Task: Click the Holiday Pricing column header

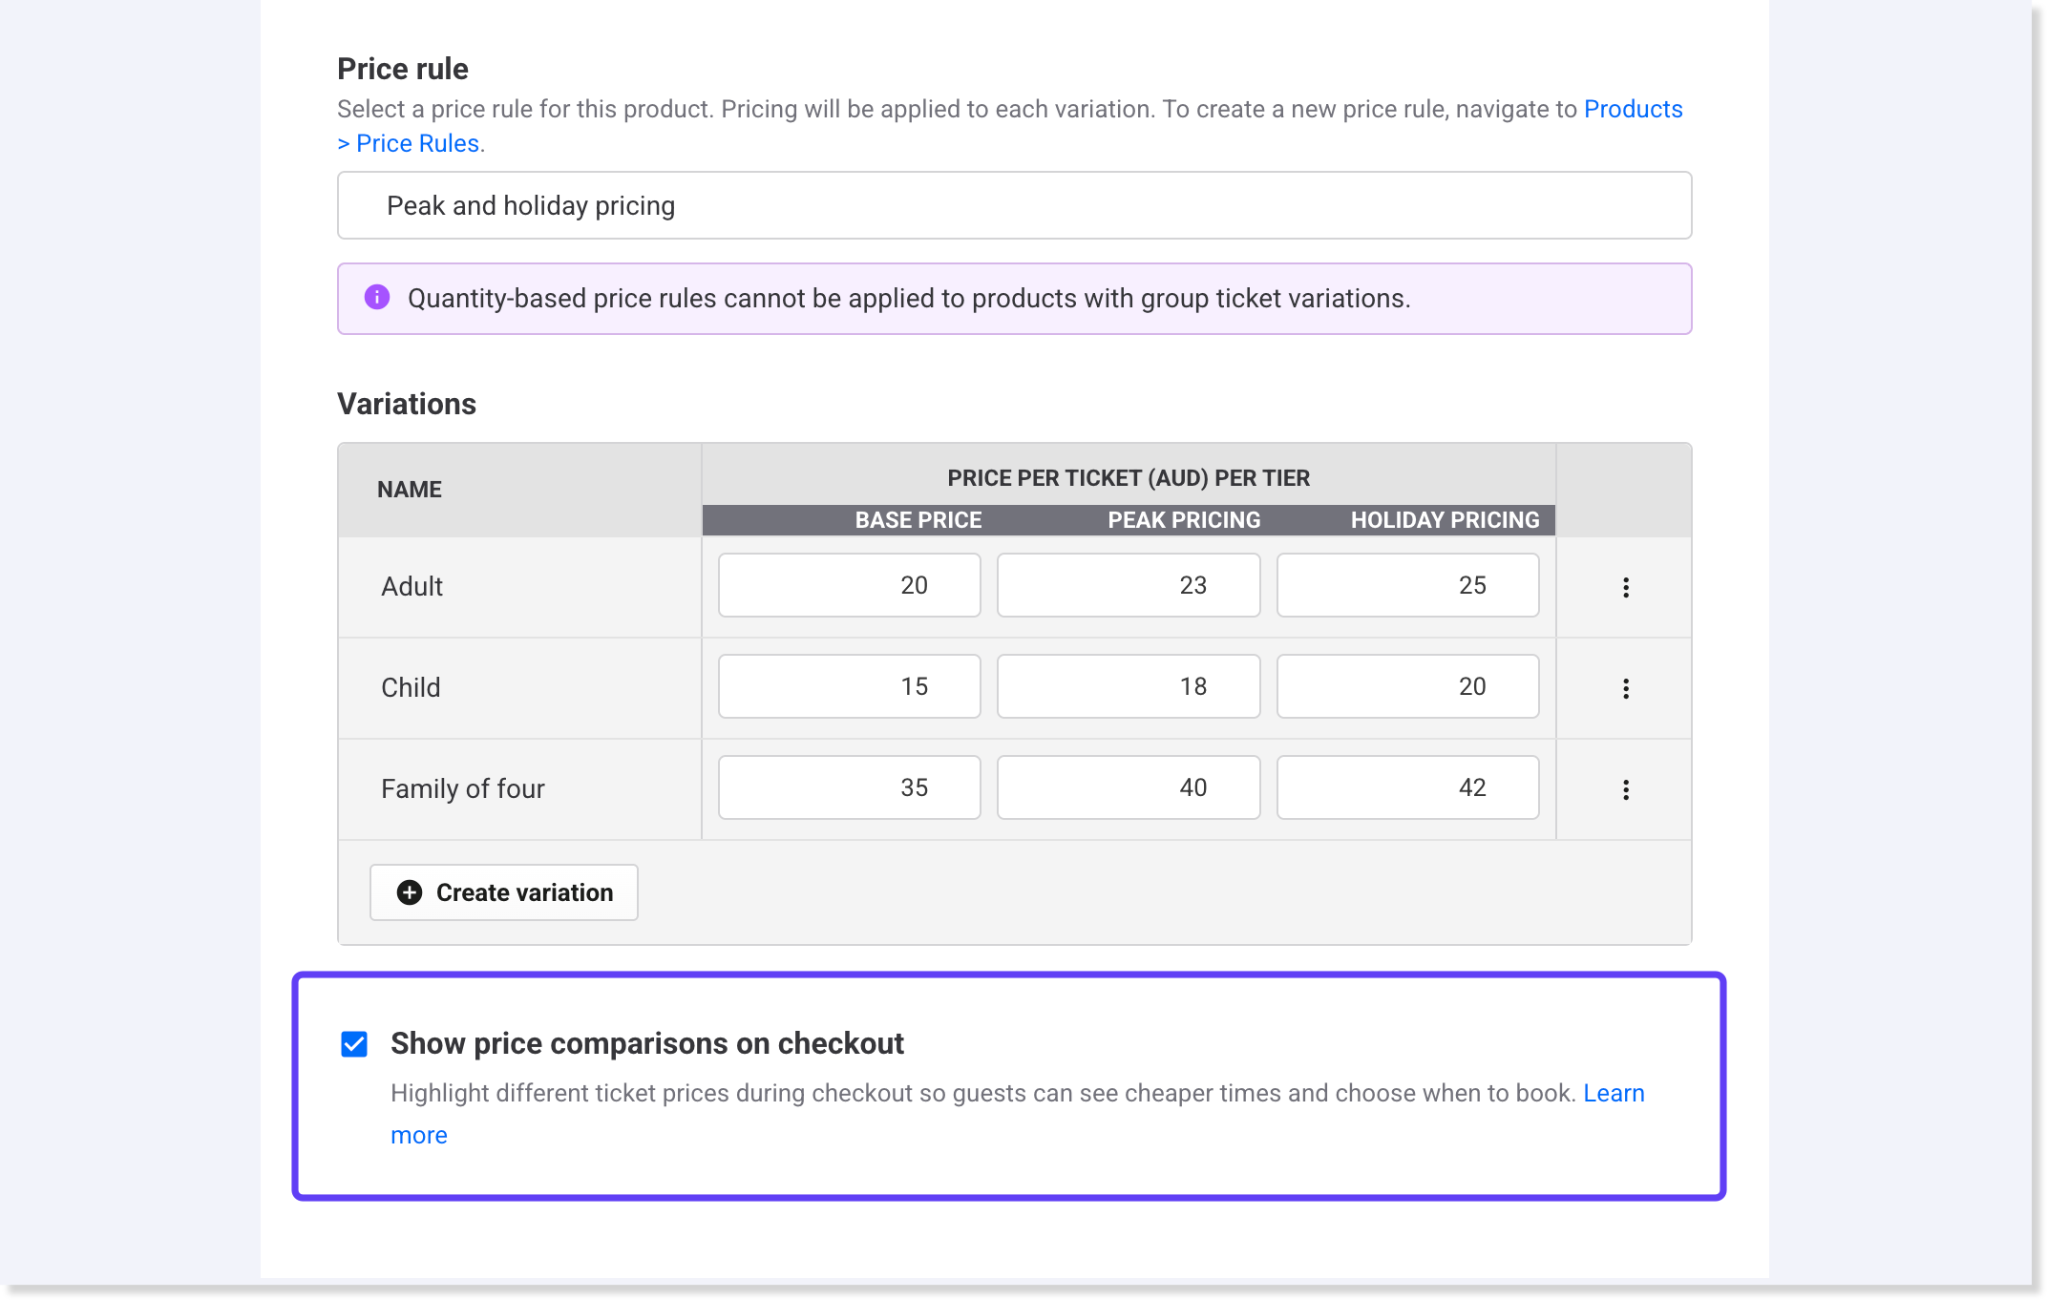Action: click(1444, 520)
